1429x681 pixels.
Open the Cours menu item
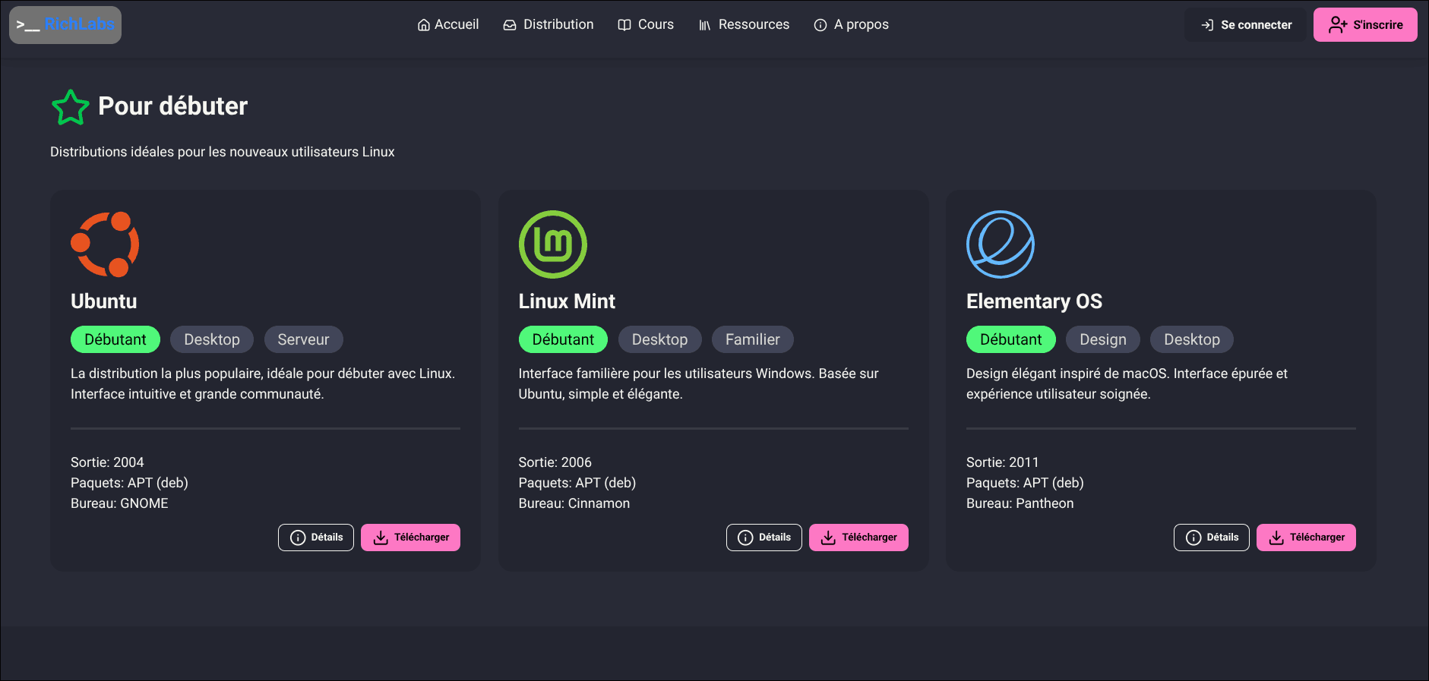(x=646, y=25)
